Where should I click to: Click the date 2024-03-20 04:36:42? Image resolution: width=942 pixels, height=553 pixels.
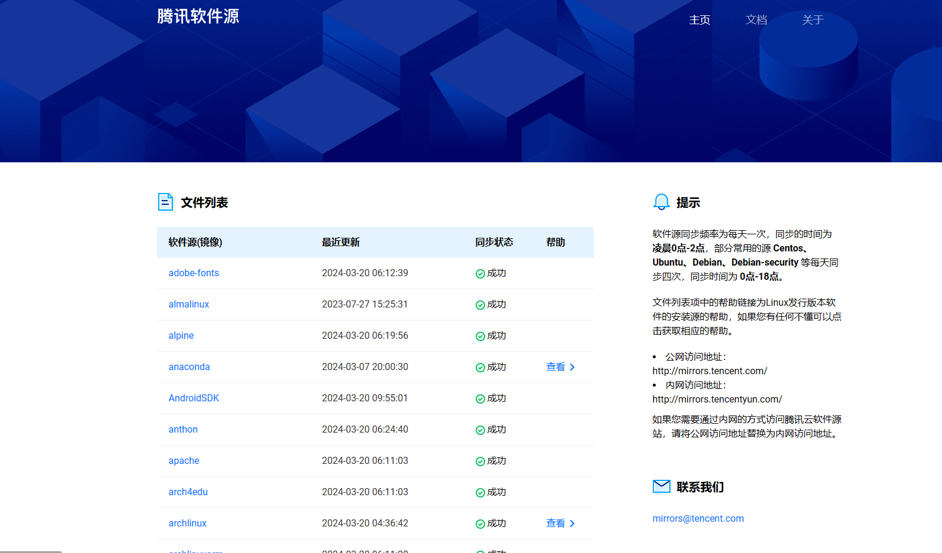pyautogui.click(x=365, y=523)
